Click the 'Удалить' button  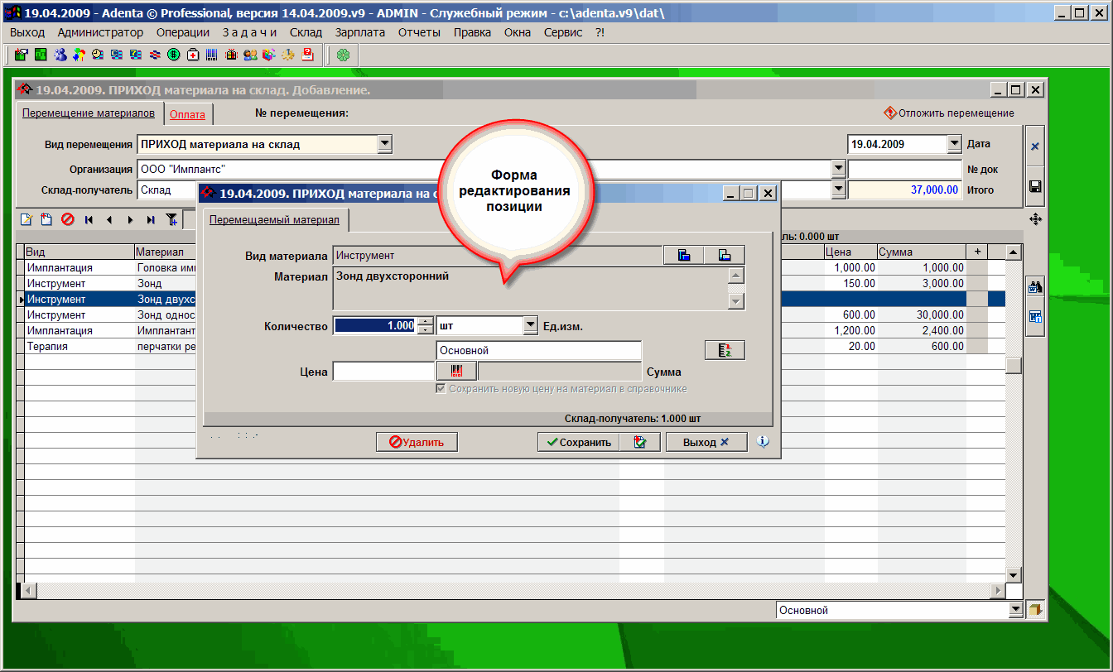[417, 442]
